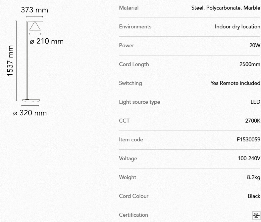Click the Certification row label
Image resolution: width=261 pixels, height=222 pixels.
pyautogui.click(x=133, y=215)
